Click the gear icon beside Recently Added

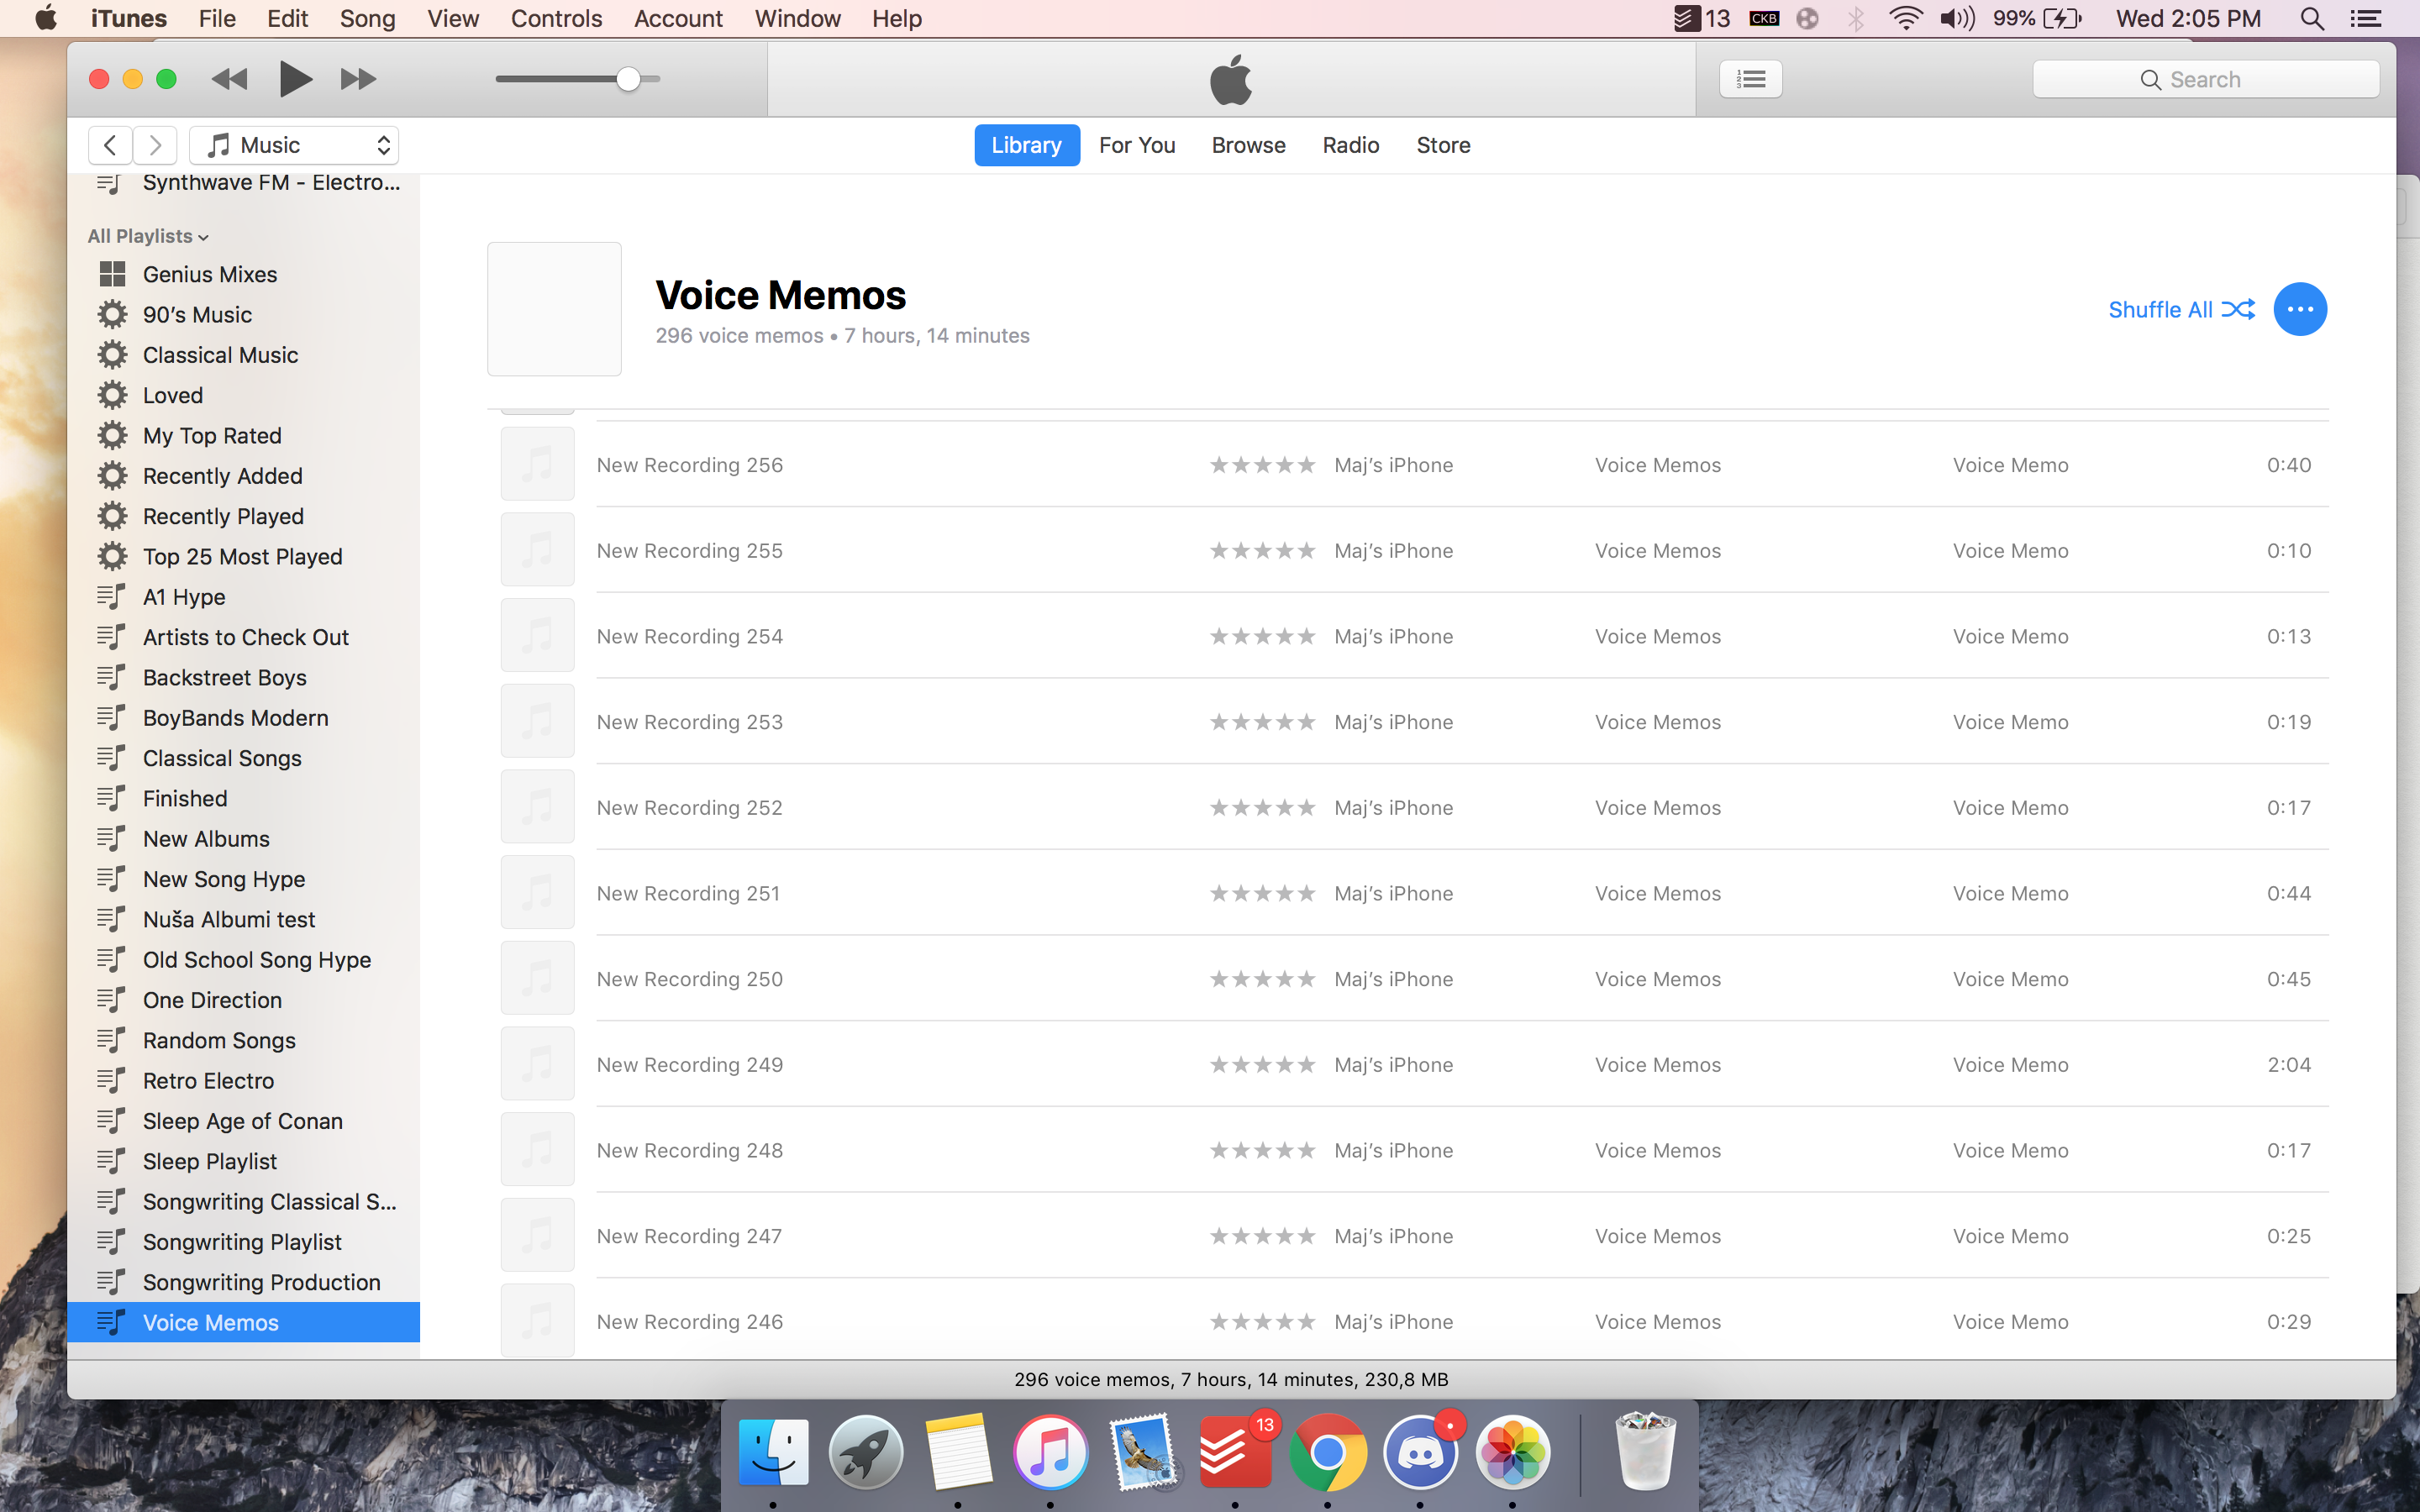click(112, 476)
